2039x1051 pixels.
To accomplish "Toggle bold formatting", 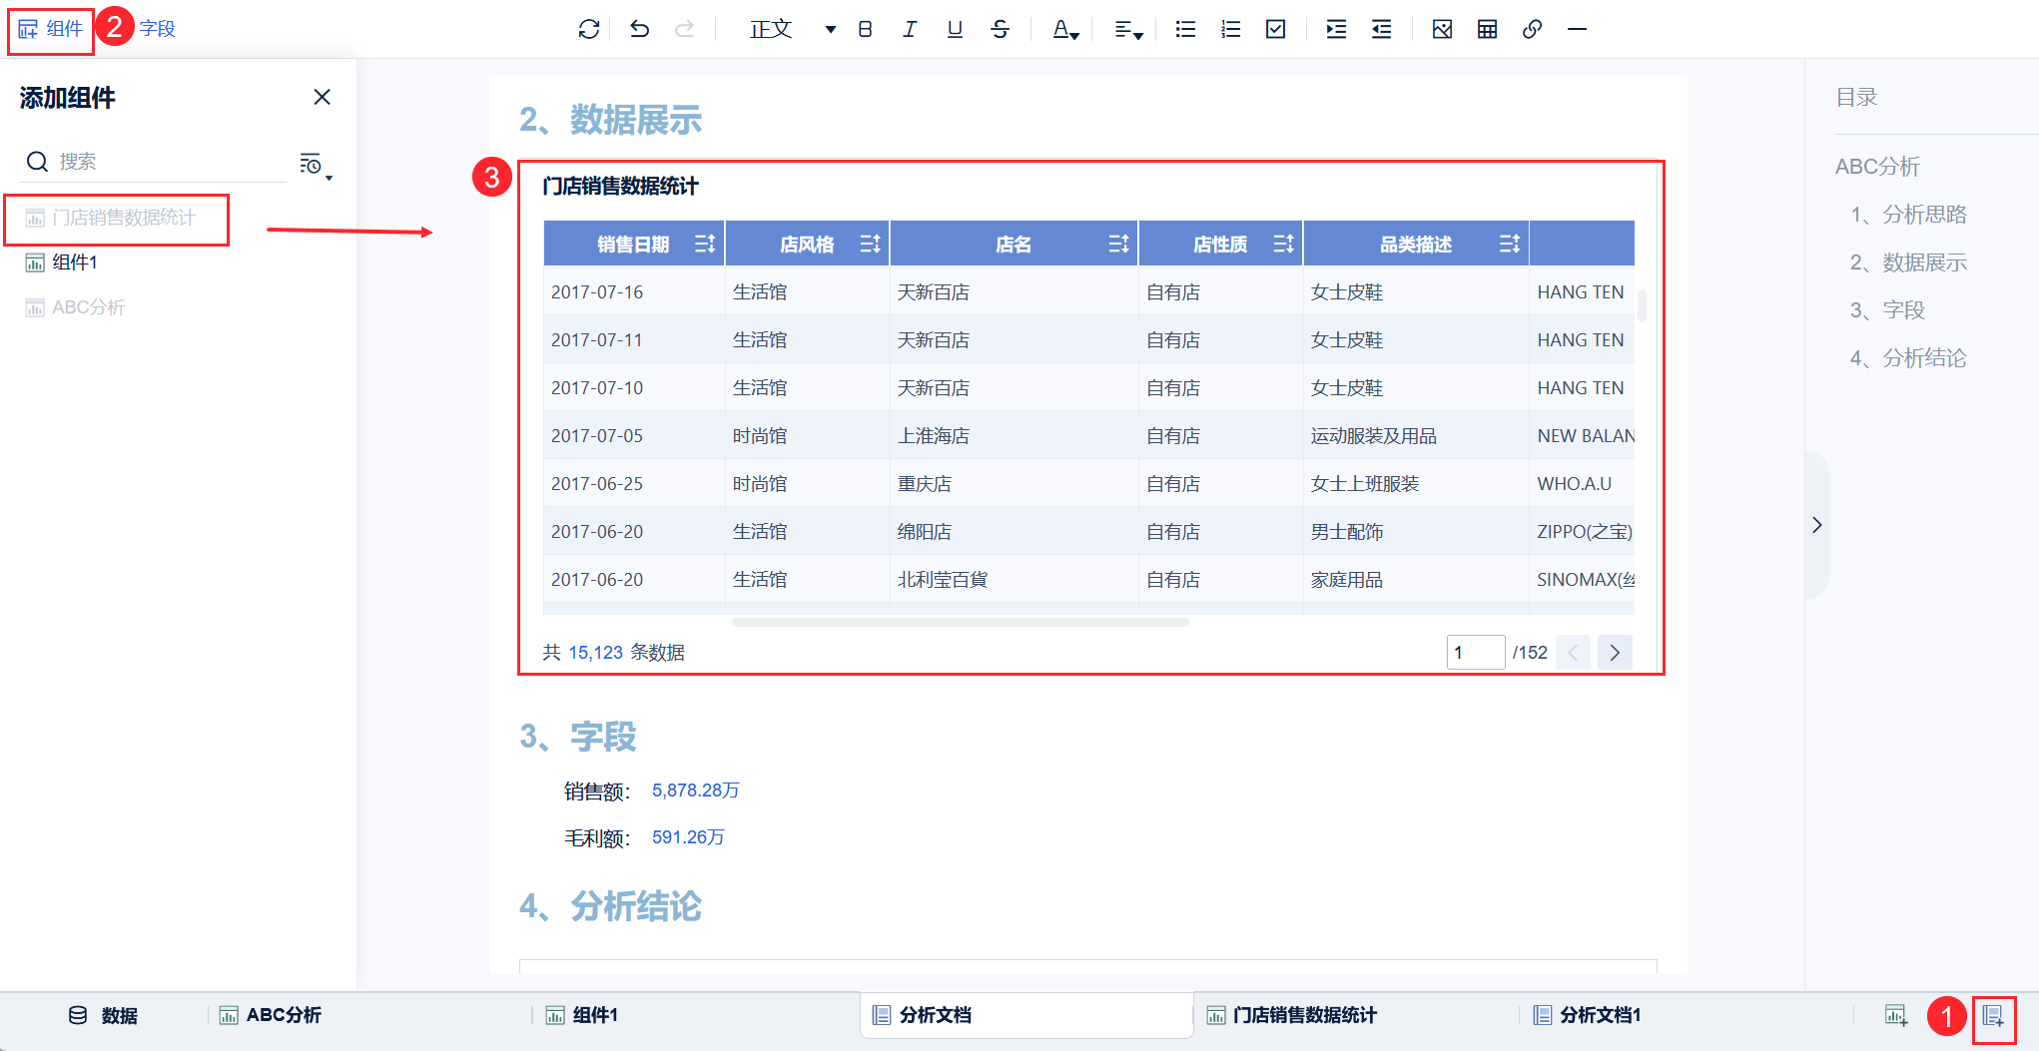I will (x=865, y=29).
